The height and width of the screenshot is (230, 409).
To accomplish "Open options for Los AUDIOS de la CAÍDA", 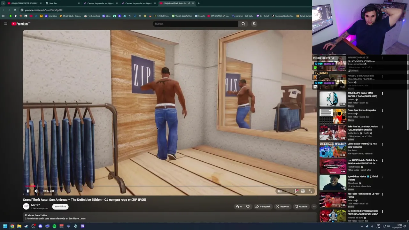I will [x=382, y=161].
